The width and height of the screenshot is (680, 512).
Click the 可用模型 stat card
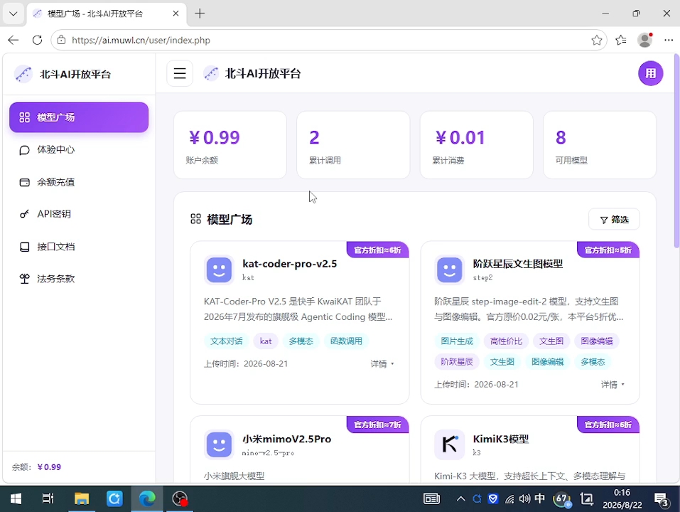599,145
